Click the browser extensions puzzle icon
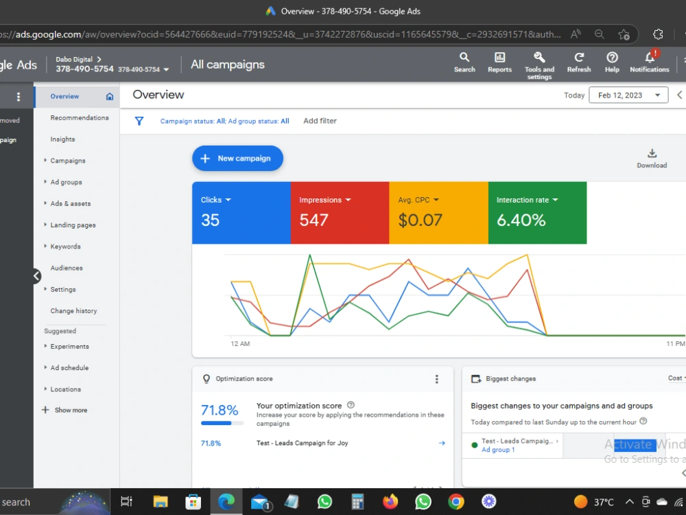Viewport: 686px width, 515px height. (658, 34)
